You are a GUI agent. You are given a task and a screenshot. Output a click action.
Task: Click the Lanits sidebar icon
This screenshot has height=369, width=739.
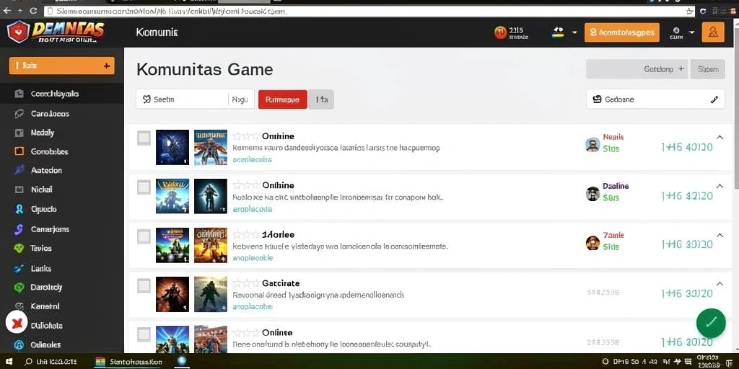click(19, 269)
